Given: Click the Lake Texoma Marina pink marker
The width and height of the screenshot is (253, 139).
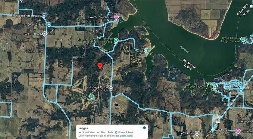Looking at the screenshot, I should point(116,17).
